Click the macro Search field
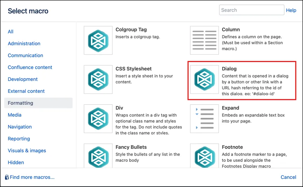The image size is (303, 187). tap(252, 10)
